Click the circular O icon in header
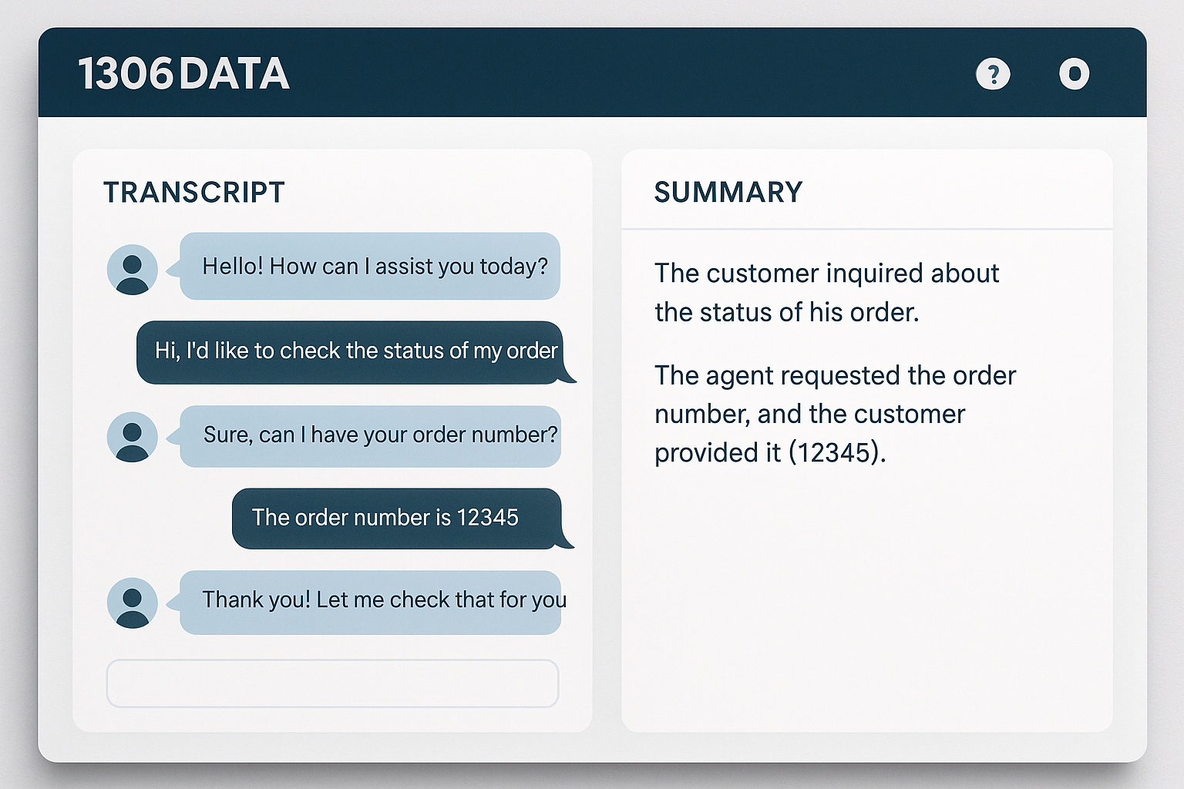 click(x=1074, y=74)
